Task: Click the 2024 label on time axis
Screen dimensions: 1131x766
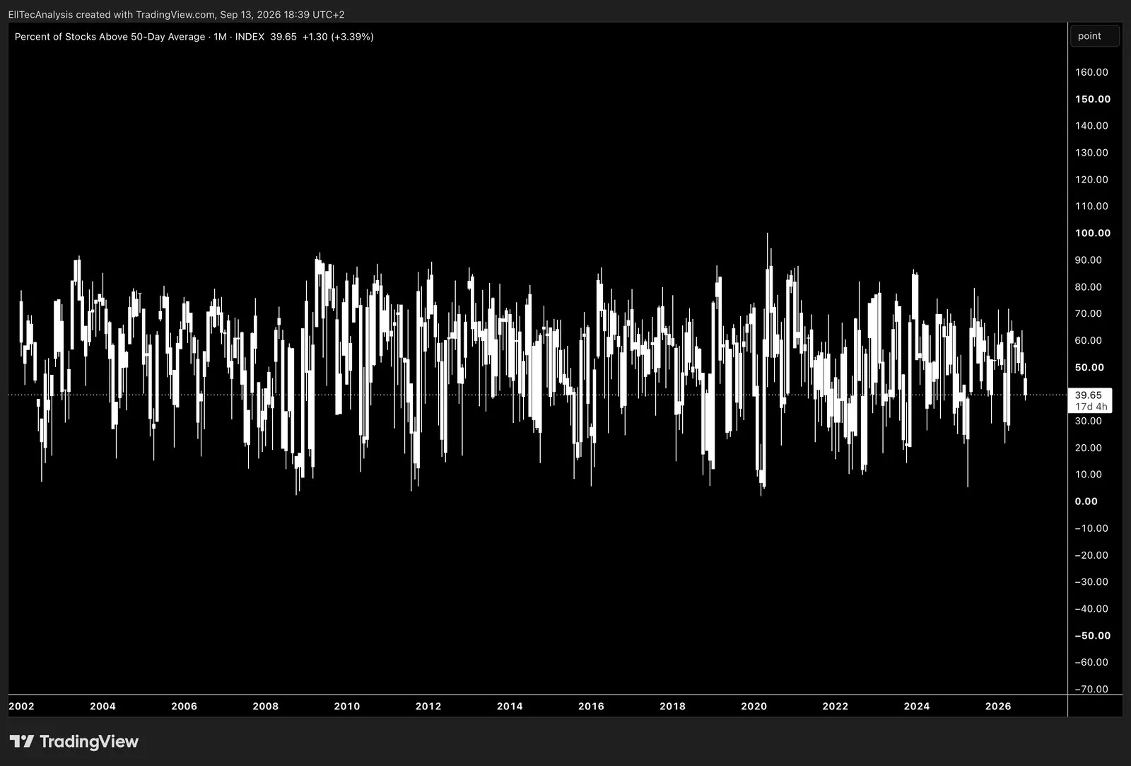Action: (917, 706)
